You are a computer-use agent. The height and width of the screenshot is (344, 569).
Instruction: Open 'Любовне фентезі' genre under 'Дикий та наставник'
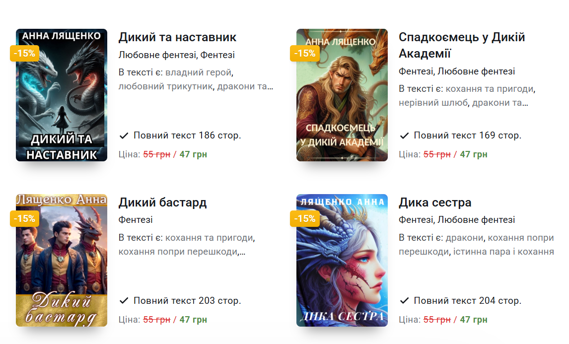tap(158, 55)
